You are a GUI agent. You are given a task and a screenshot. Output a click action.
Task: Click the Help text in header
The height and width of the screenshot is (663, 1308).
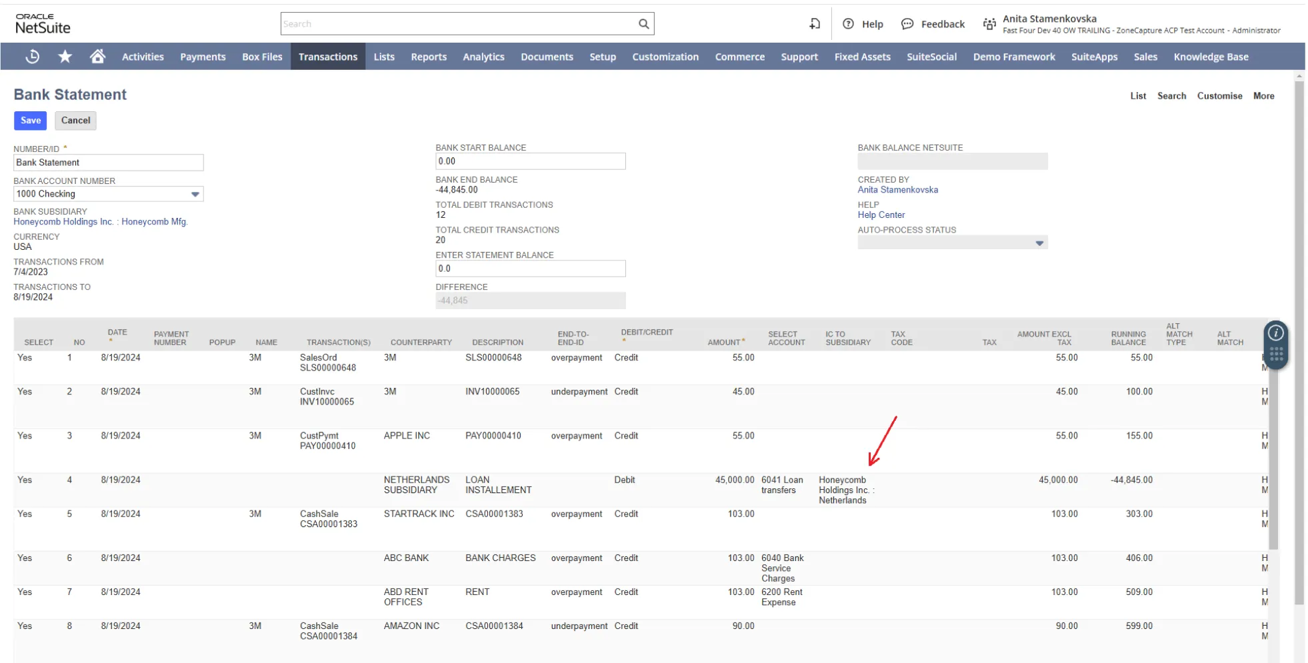872,24
